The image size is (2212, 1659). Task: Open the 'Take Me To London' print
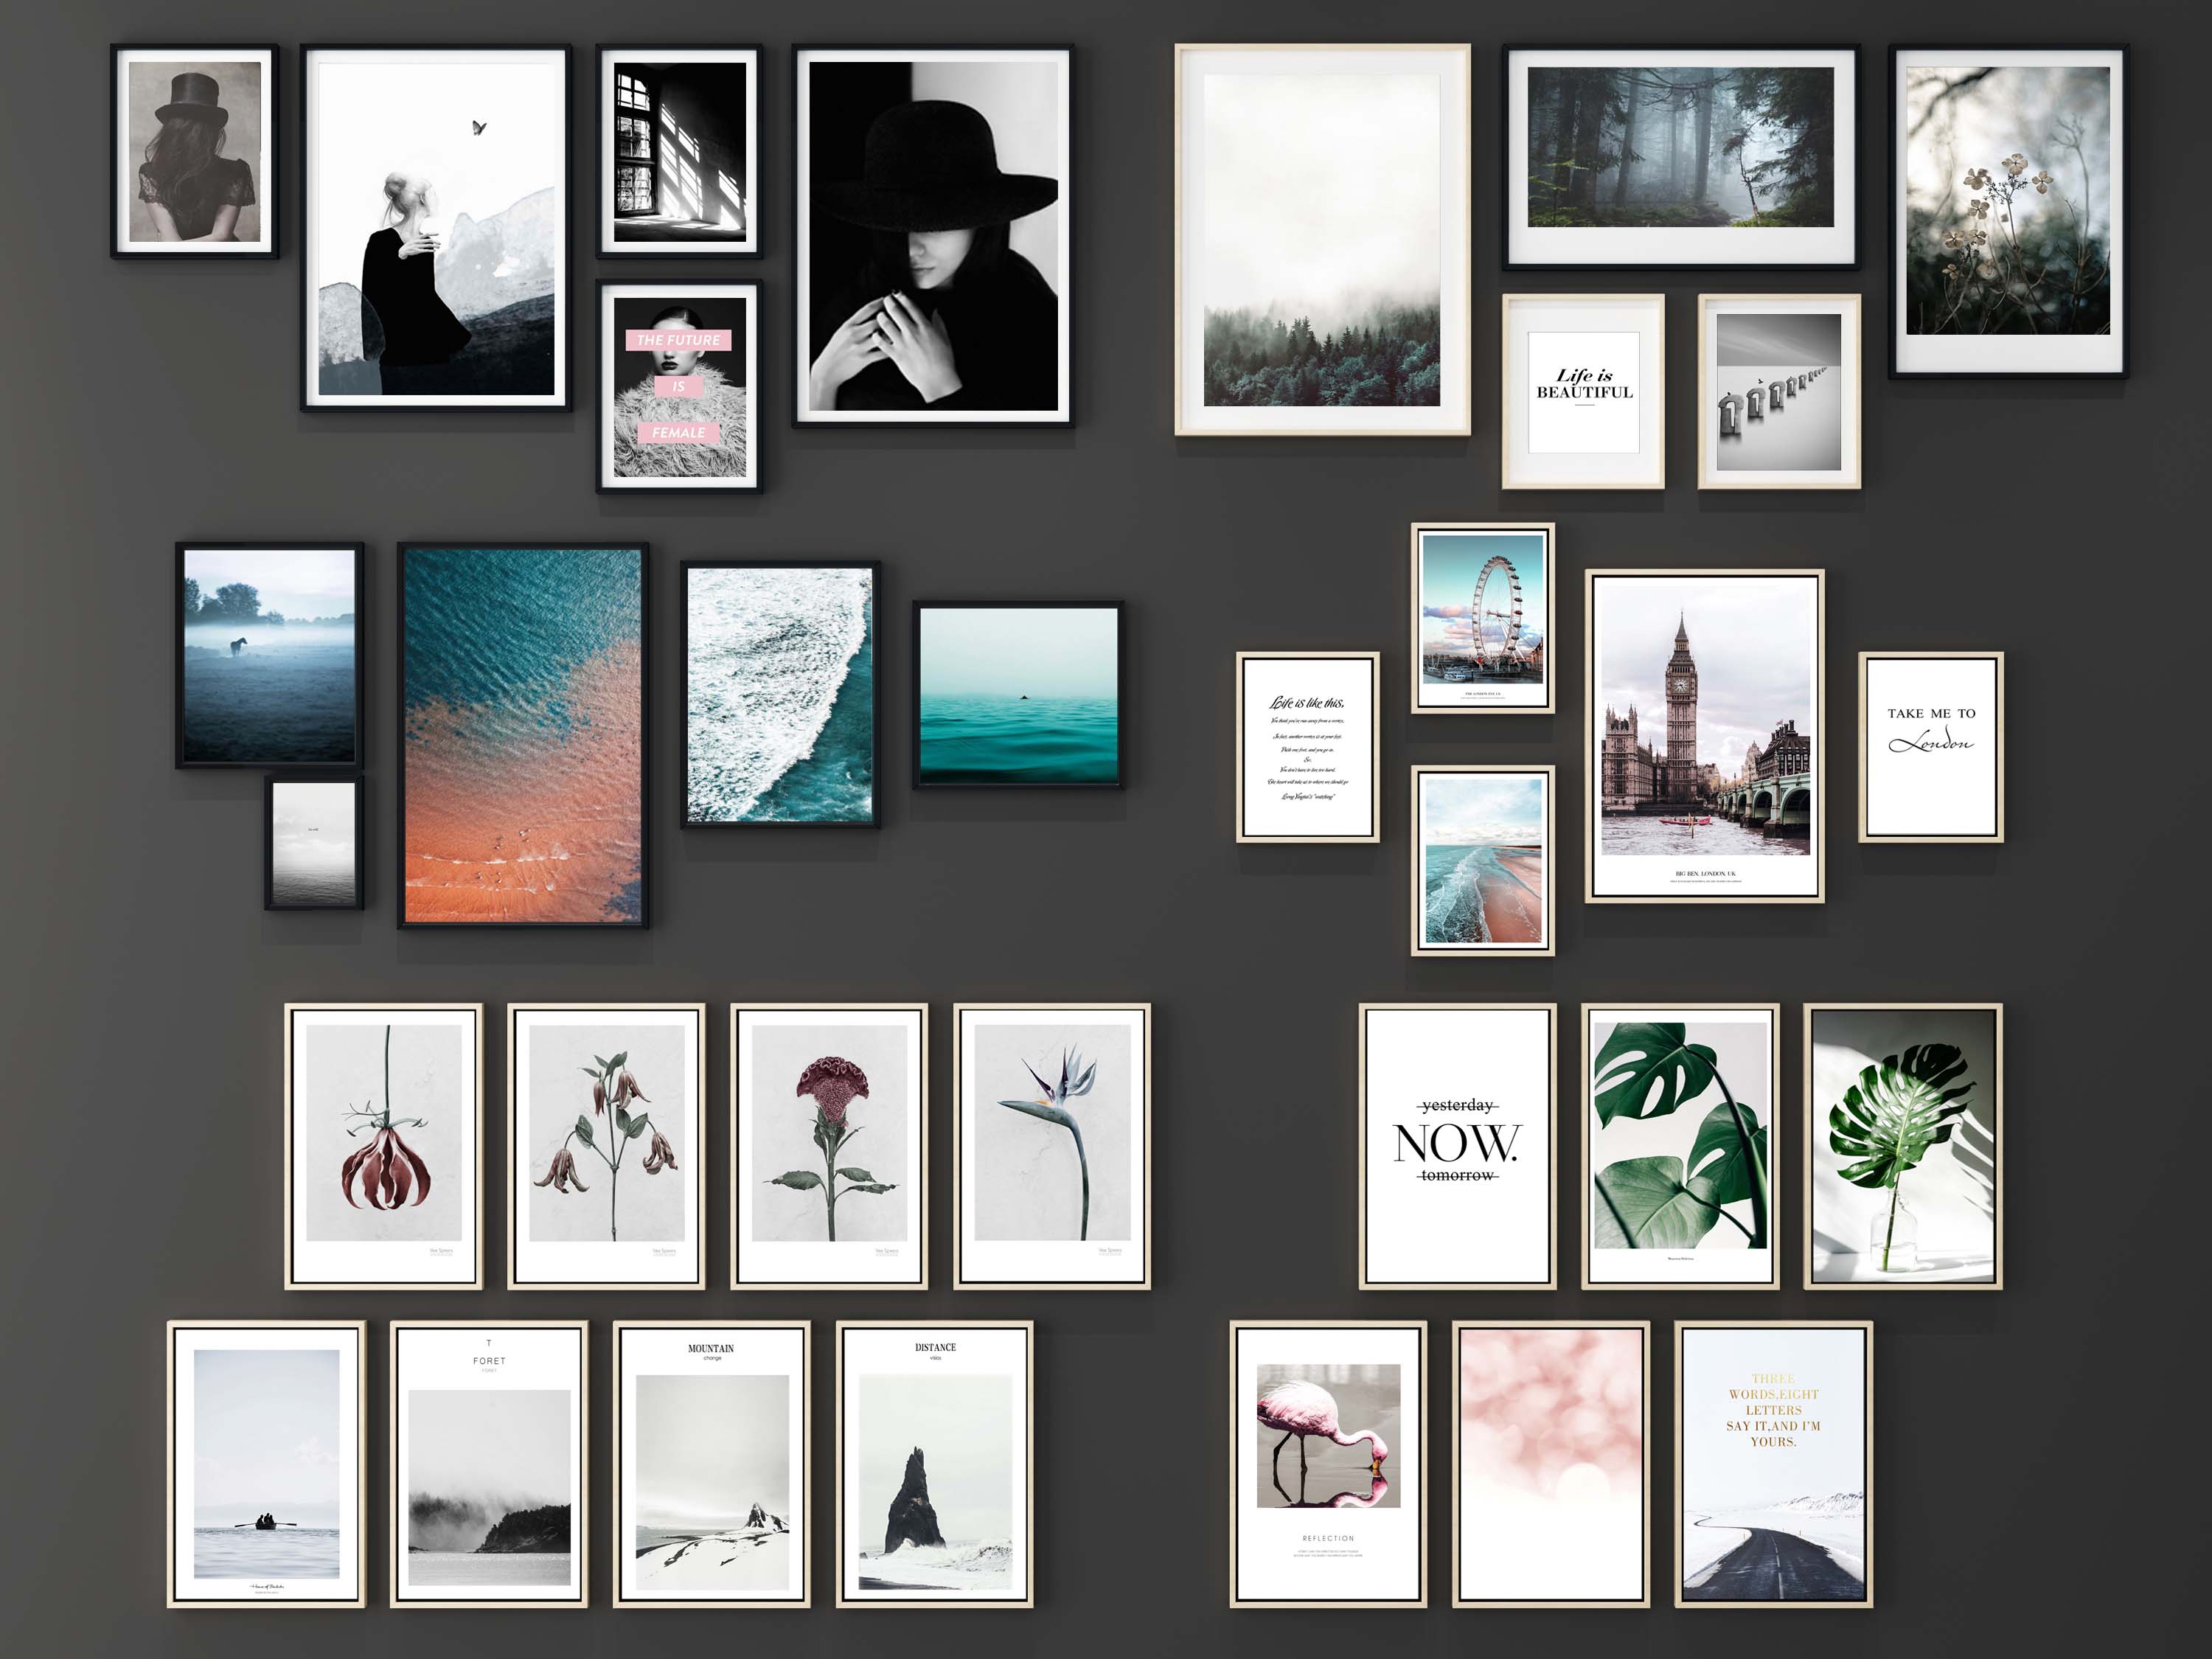(1931, 747)
